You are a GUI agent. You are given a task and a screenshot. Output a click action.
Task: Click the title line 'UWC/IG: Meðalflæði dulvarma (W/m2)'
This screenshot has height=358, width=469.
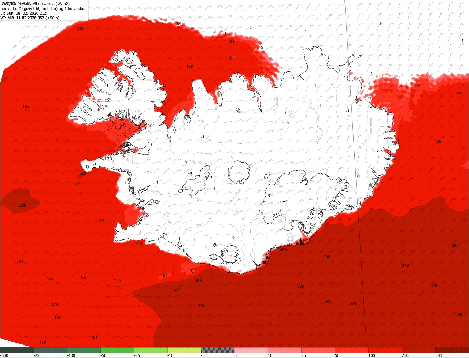[x=35, y=3]
